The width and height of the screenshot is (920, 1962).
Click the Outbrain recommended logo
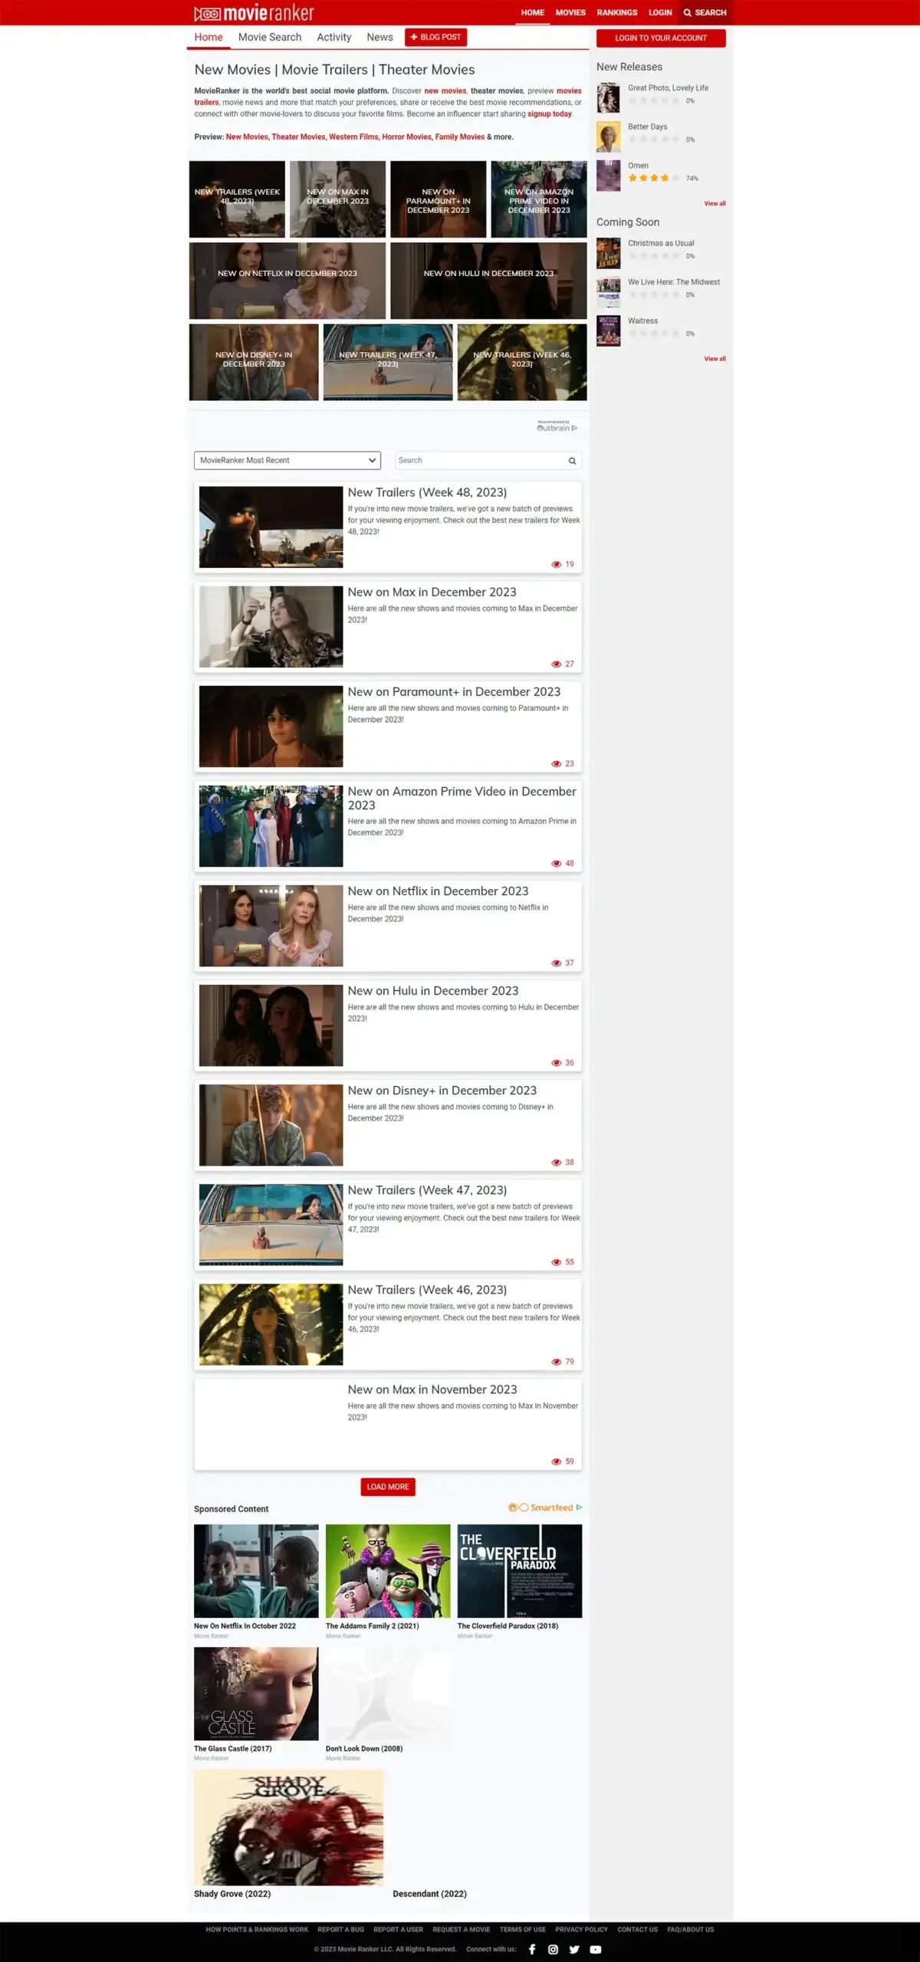[x=557, y=426]
